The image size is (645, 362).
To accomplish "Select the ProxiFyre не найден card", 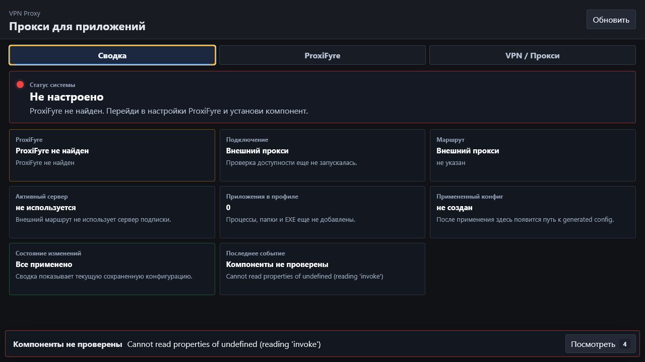I will click(112, 155).
